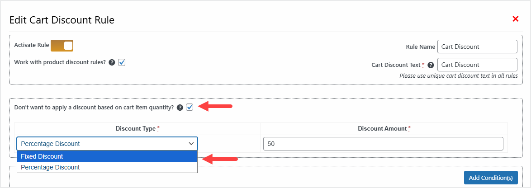Select Fixed Discount from the list
531x188 pixels.
coord(107,156)
